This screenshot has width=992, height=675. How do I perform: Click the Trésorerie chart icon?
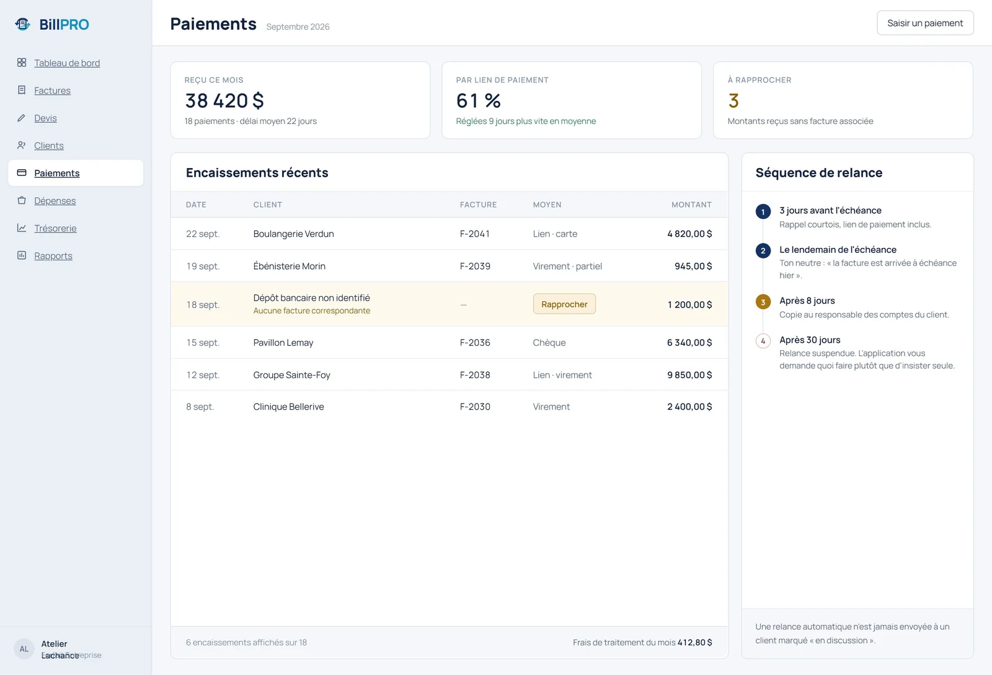click(x=22, y=228)
